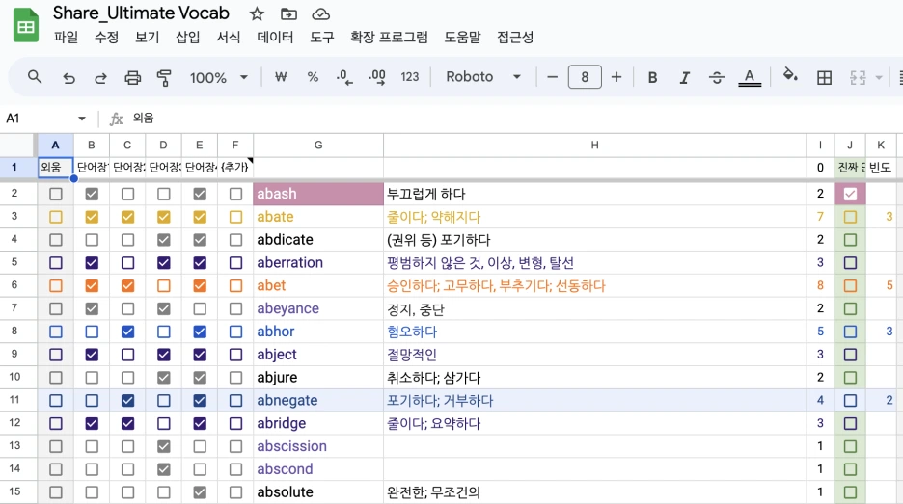Format cell as percent
Viewport: 903px width, 504px height.
click(313, 76)
